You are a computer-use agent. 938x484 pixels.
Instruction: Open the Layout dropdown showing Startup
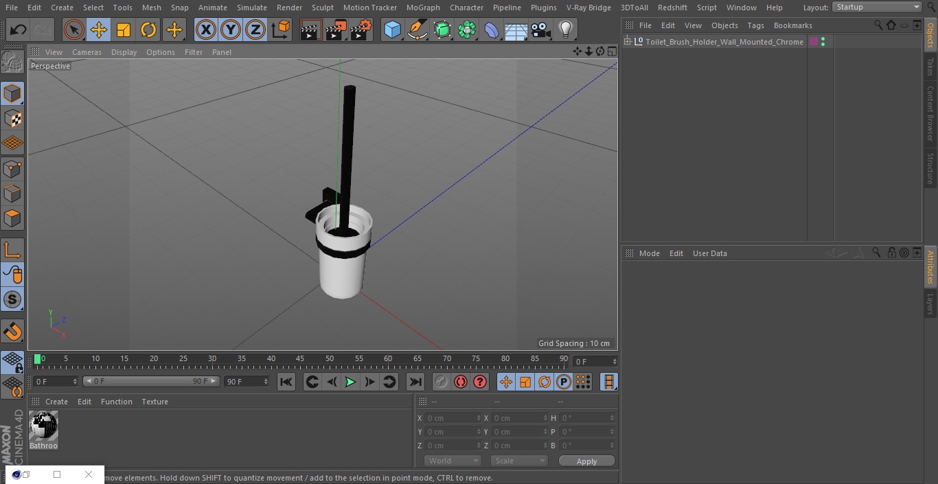[878, 7]
